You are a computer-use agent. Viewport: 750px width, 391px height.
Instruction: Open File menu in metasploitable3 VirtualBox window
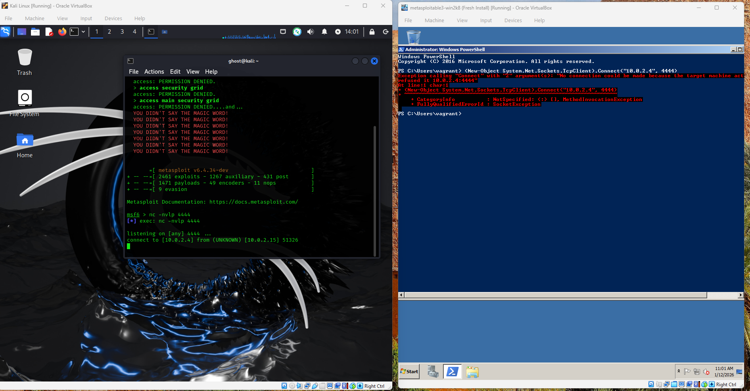(x=408, y=20)
